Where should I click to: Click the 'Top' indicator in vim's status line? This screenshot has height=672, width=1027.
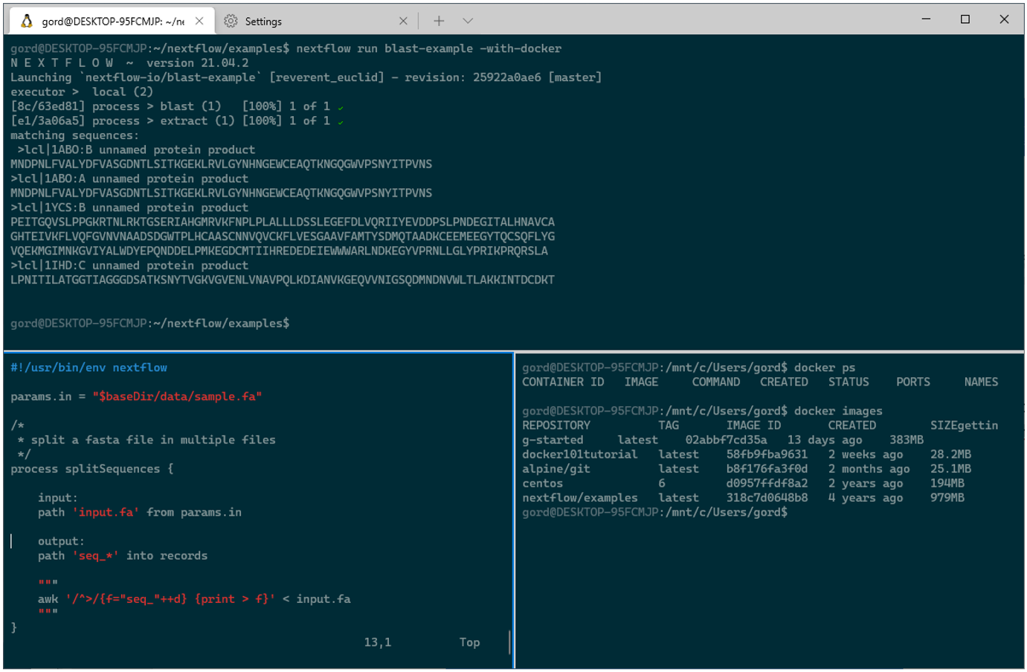(x=469, y=641)
